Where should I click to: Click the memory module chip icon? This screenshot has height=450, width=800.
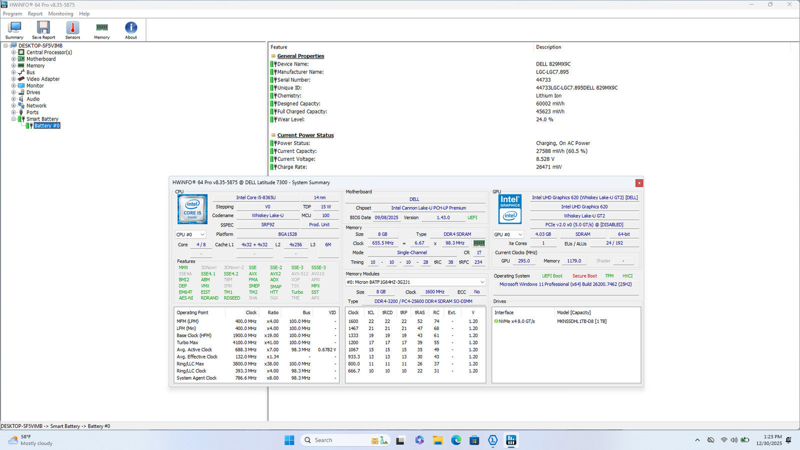coord(479,243)
